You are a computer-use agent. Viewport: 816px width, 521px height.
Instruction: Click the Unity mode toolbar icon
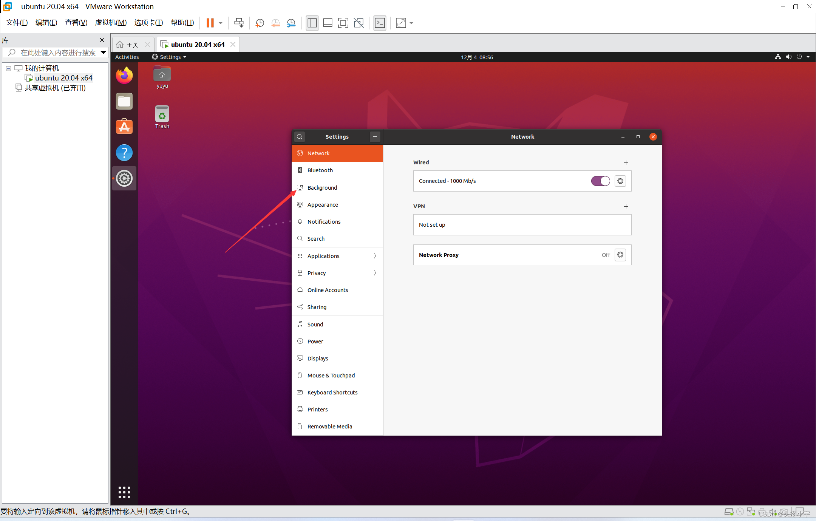(359, 23)
